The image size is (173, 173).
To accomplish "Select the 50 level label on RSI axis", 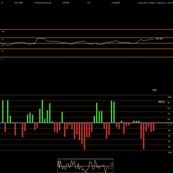I will tap(2, 45).
